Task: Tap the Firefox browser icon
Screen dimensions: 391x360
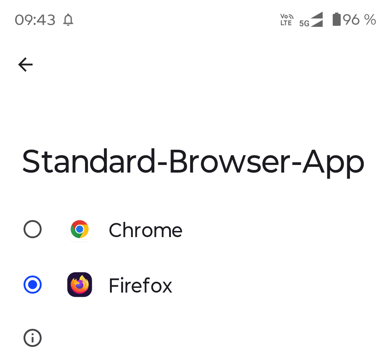Action: (x=80, y=285)
